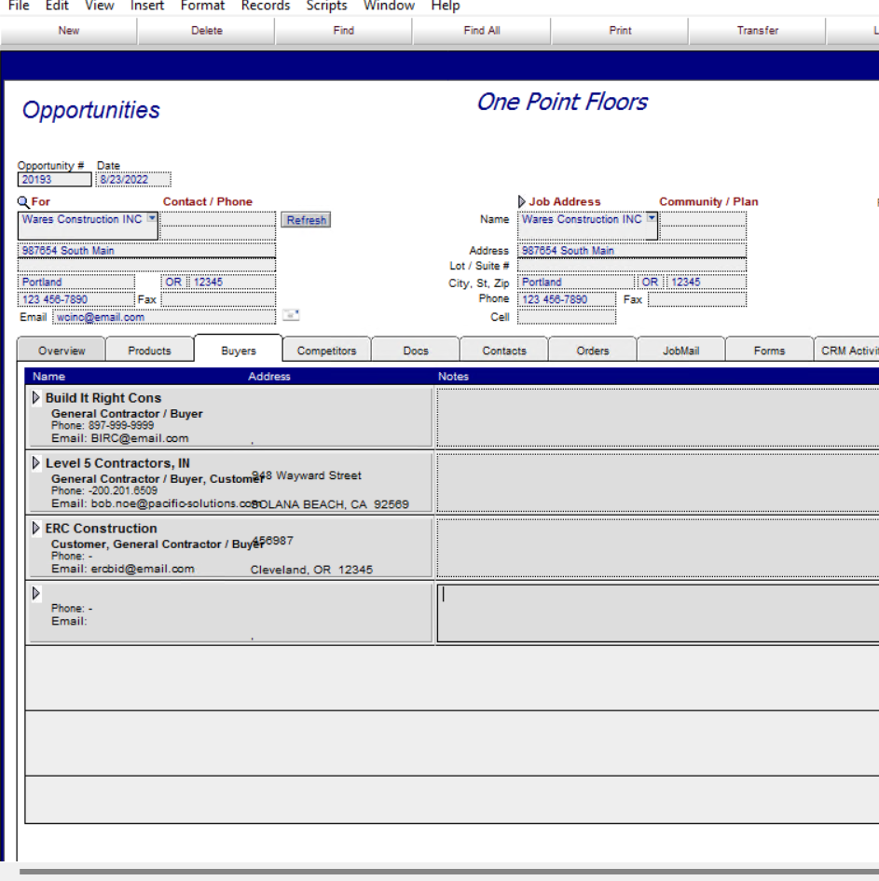Click the triangle beside ERC Construction
The image size is (879, 881).
coord(36,529)
